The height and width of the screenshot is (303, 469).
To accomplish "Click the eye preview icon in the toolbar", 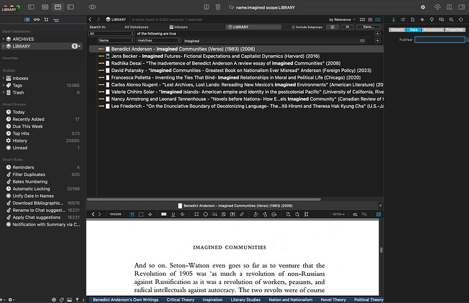I will coord(92,7).
